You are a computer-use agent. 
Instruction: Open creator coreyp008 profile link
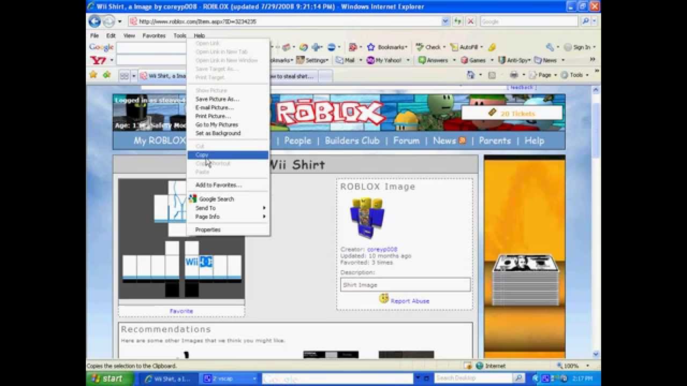(x=382, y=249)
